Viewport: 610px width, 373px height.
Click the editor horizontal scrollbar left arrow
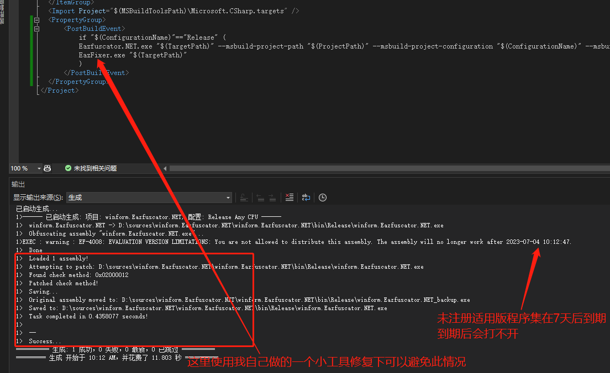click(x=165, y=168)
